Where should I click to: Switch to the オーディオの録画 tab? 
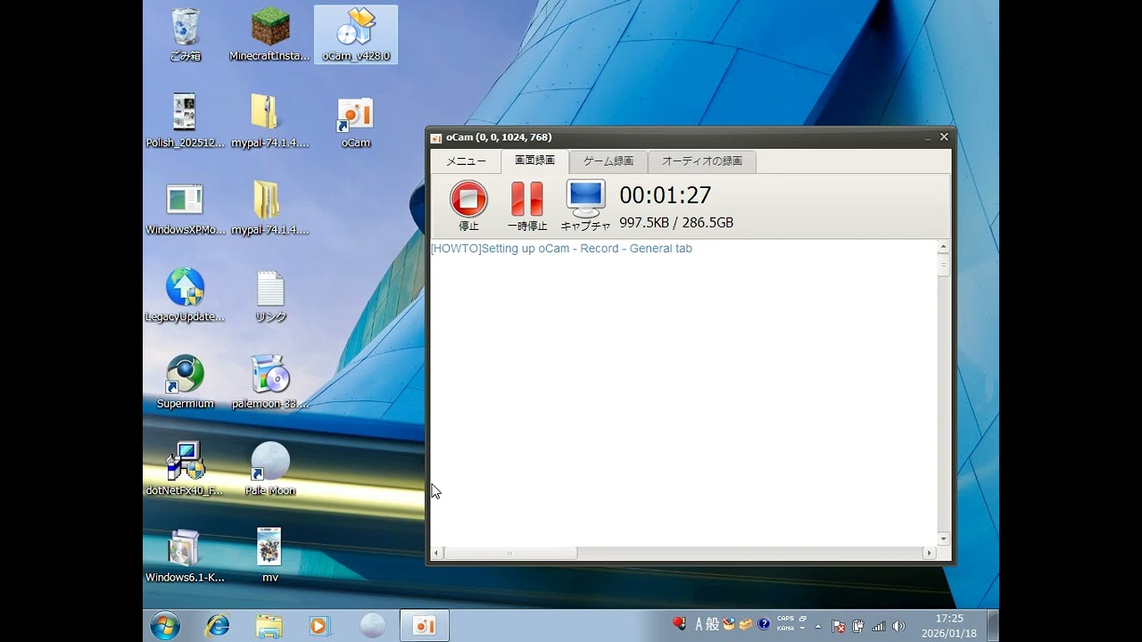coord(702,161)
